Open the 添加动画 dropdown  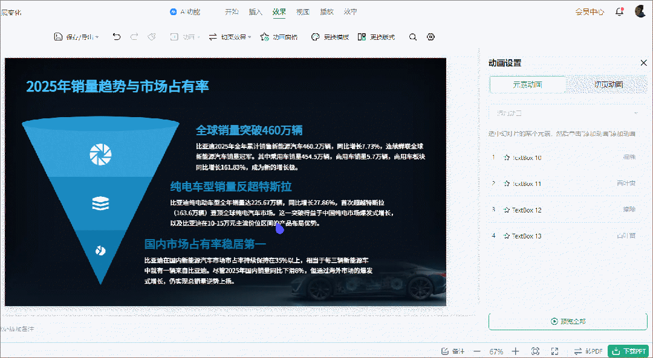click(568, 113)
